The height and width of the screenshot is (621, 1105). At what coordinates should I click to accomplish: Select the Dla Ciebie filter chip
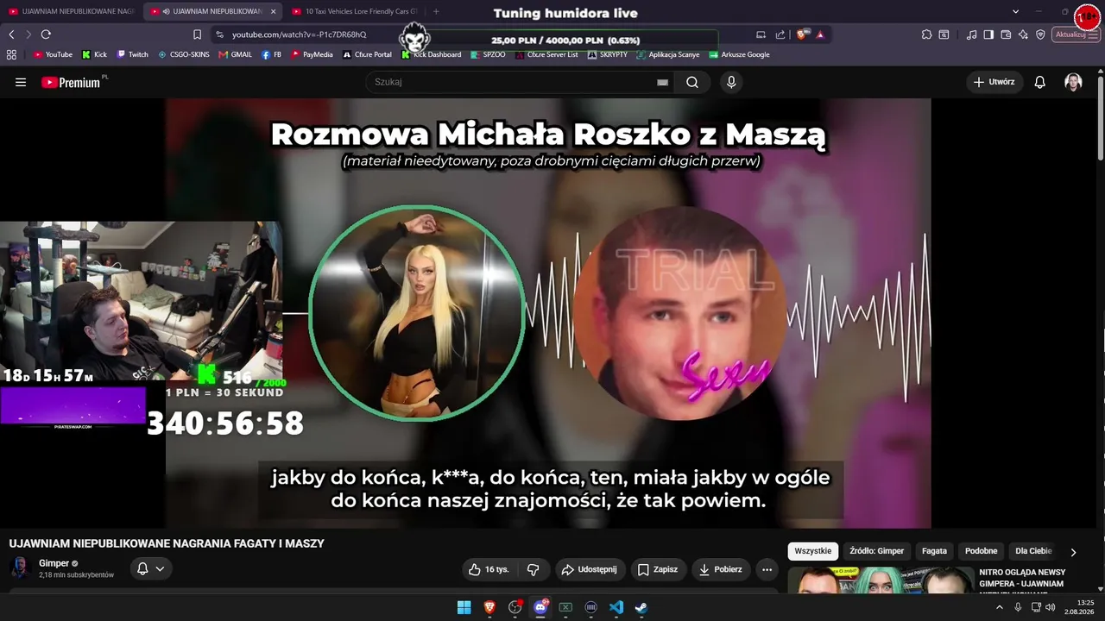pos(1033,551)
